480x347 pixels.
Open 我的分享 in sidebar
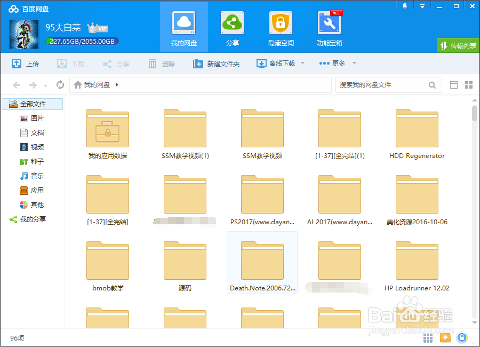click(x=28, y=219)
